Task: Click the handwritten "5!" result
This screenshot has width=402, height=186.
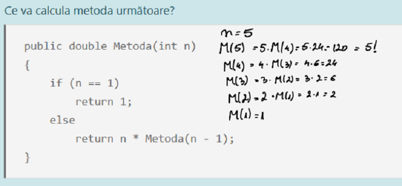Action: pyautogui.click(x=370, y=47)
